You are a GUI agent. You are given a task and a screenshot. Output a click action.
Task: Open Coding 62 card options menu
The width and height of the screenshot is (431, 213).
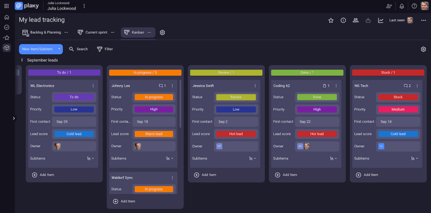(x=336, y=86)
